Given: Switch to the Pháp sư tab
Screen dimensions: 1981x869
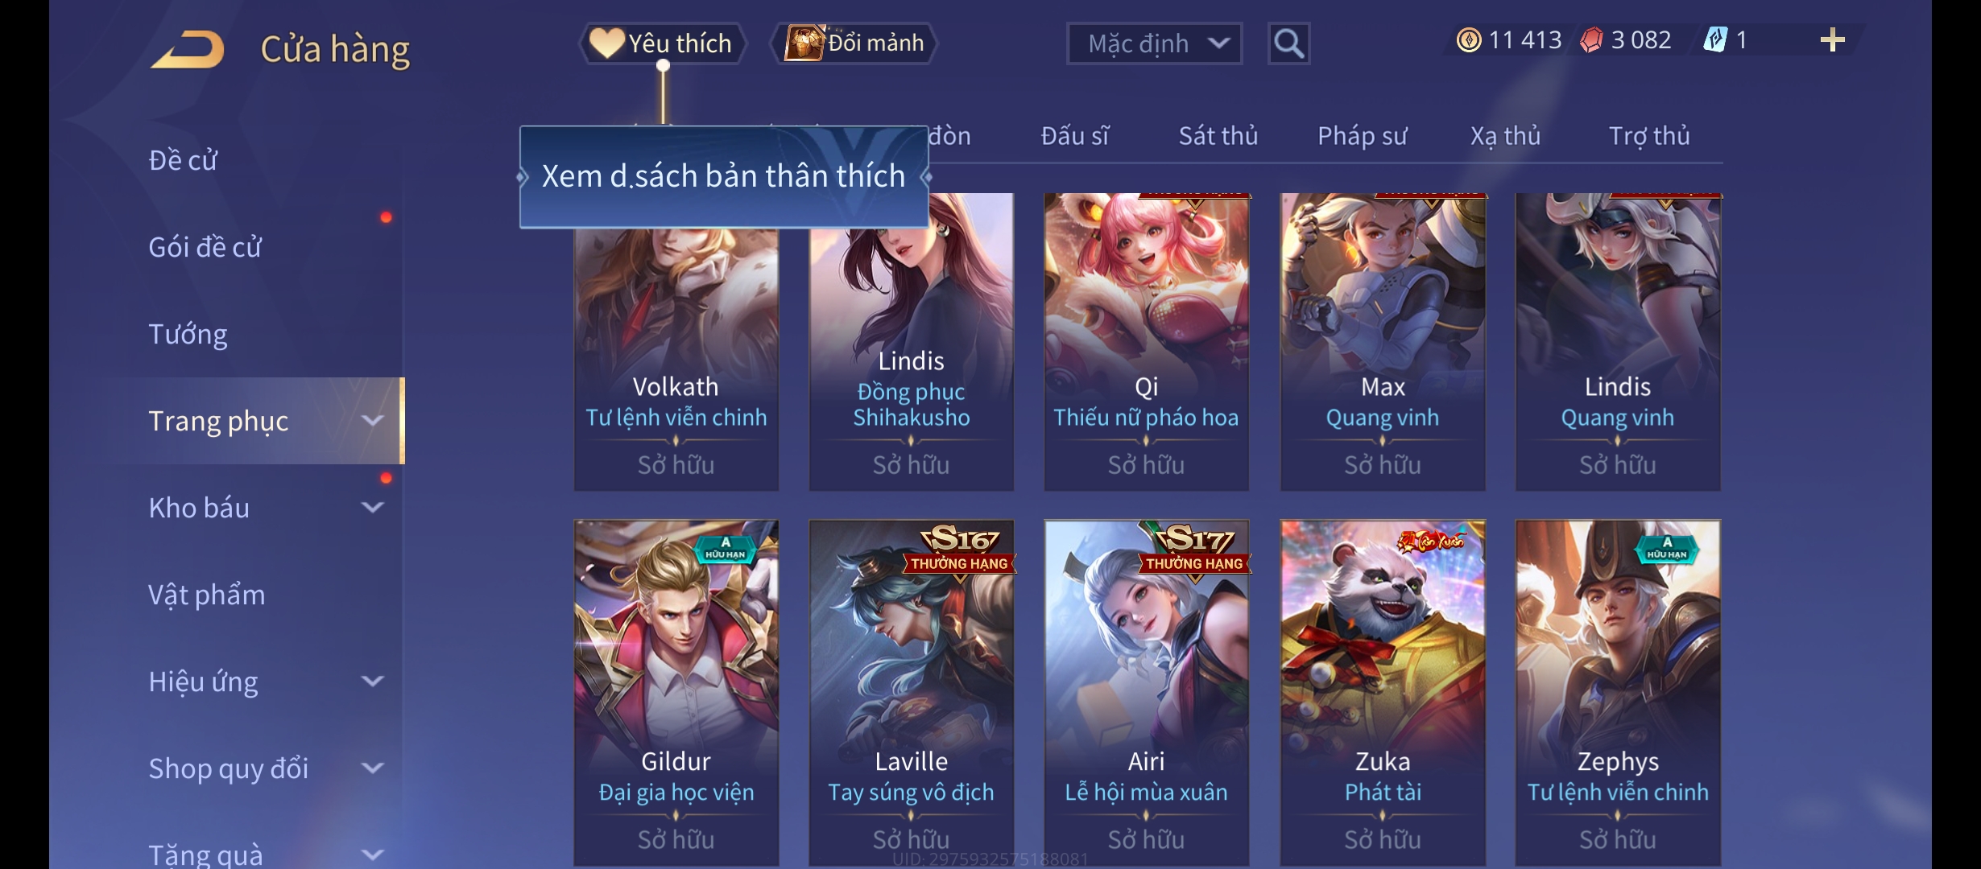Looking at the screenshot, I should tap(1362, 136).
